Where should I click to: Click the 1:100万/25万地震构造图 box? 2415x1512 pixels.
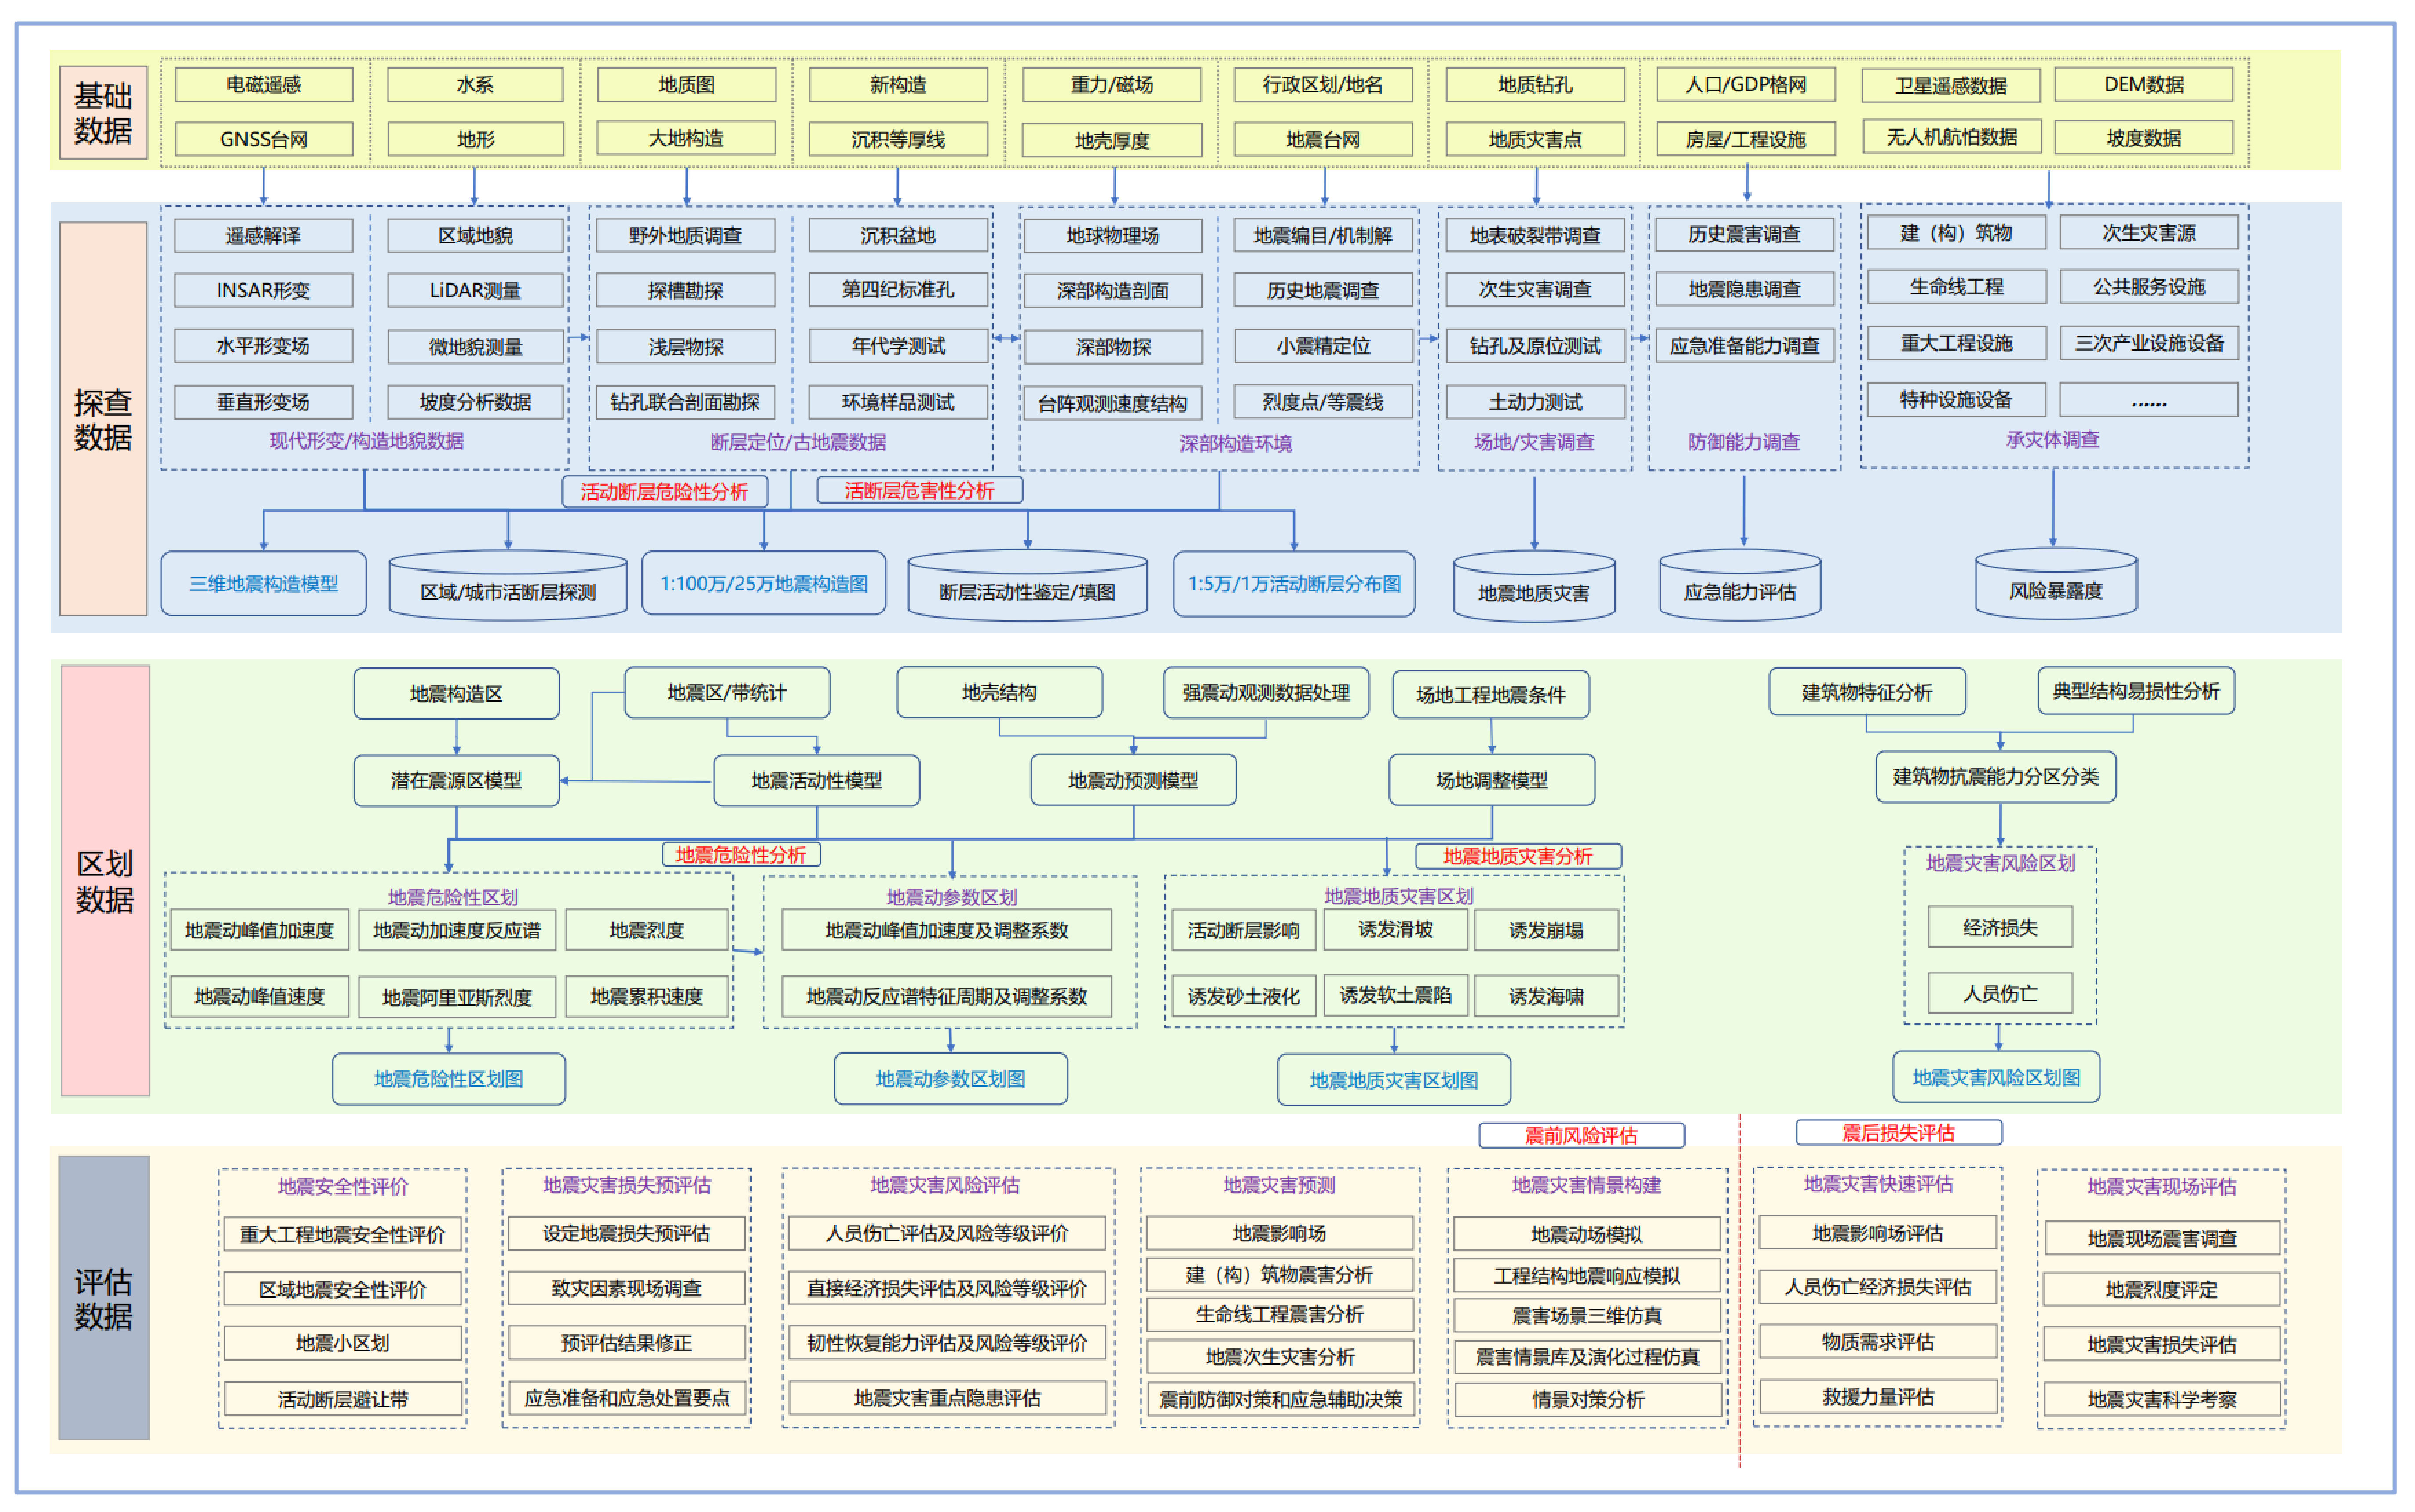tap(764, 583)
